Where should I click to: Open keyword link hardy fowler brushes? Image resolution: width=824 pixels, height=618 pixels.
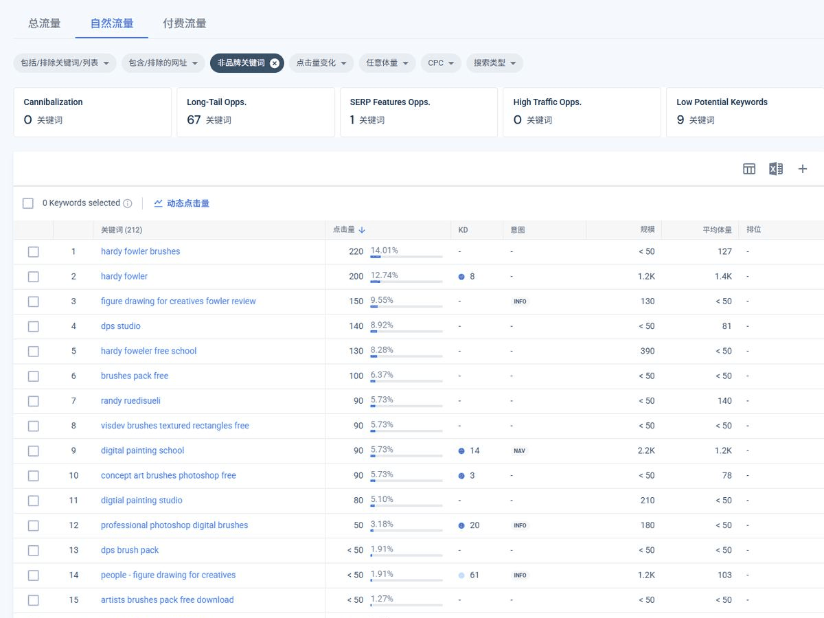pos(140,251)
